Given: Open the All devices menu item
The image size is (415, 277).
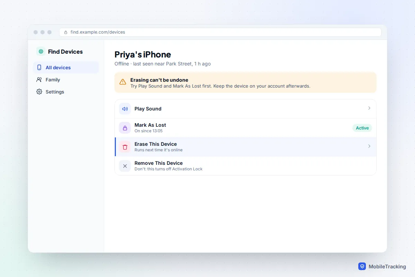Looking at the screenshot, I should [x=66, y=68].
